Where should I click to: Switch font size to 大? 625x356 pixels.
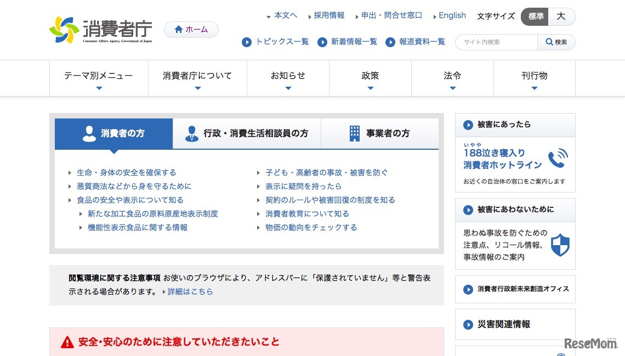tap(561, 16)
